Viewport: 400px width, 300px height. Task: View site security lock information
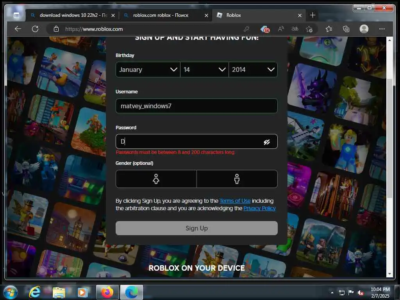coord(56,29)
